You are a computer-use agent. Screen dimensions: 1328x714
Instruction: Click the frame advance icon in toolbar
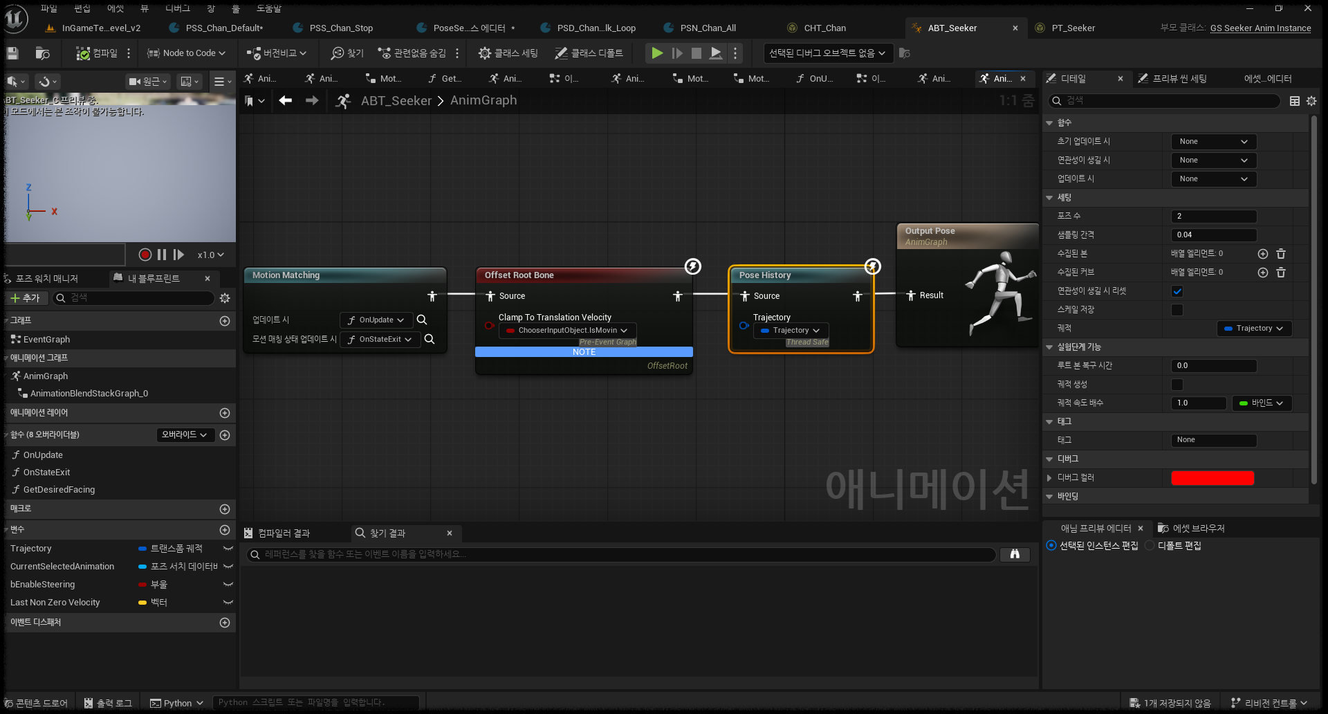[677, 53]
